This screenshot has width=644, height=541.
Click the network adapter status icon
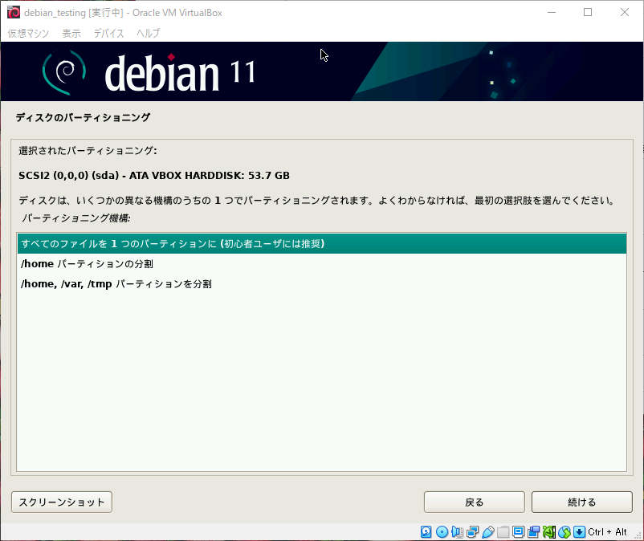point(472,532)
